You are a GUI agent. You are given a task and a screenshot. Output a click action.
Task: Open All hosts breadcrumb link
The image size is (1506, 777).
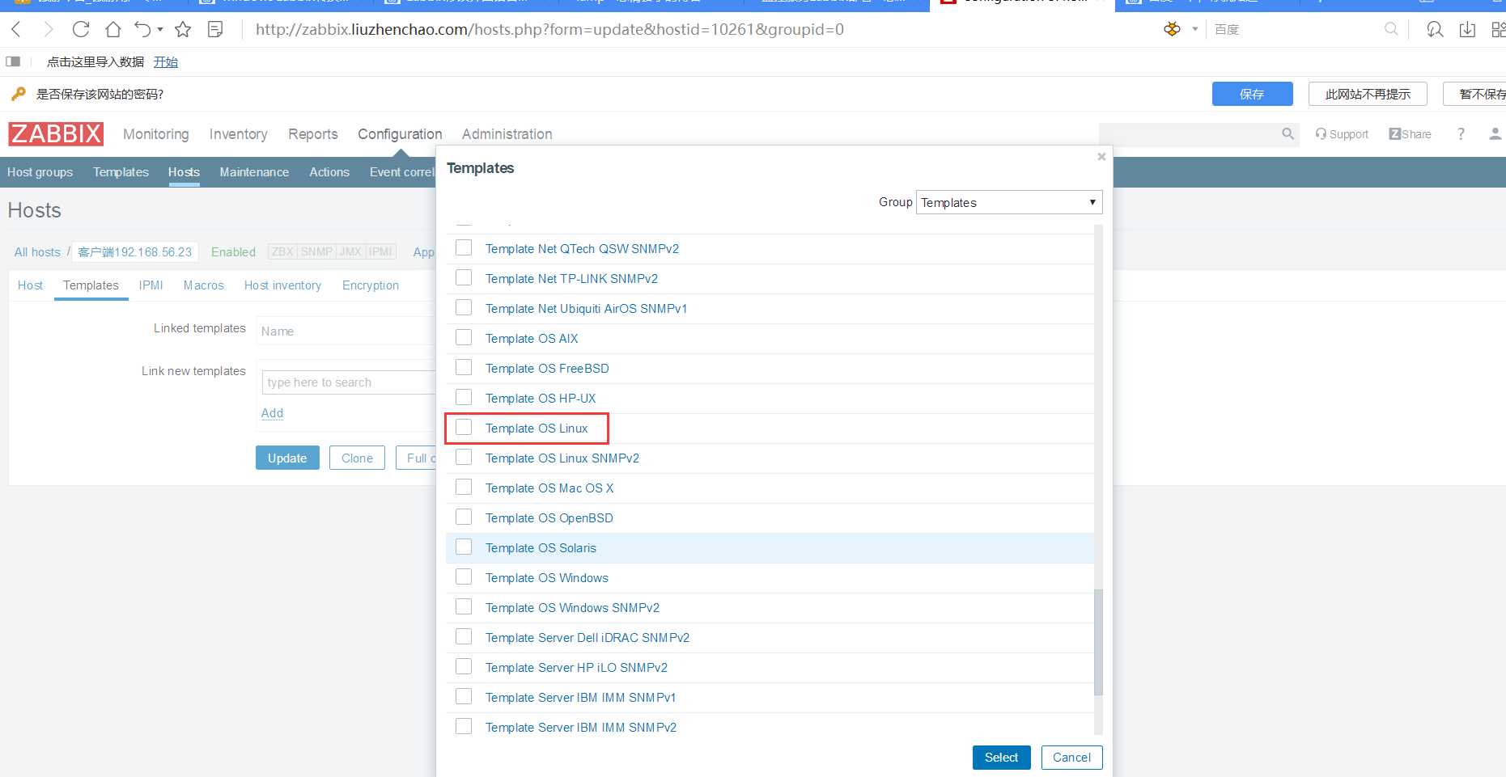(37, 252)
